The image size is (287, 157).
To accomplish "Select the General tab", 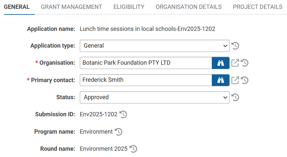I will 17,7.
